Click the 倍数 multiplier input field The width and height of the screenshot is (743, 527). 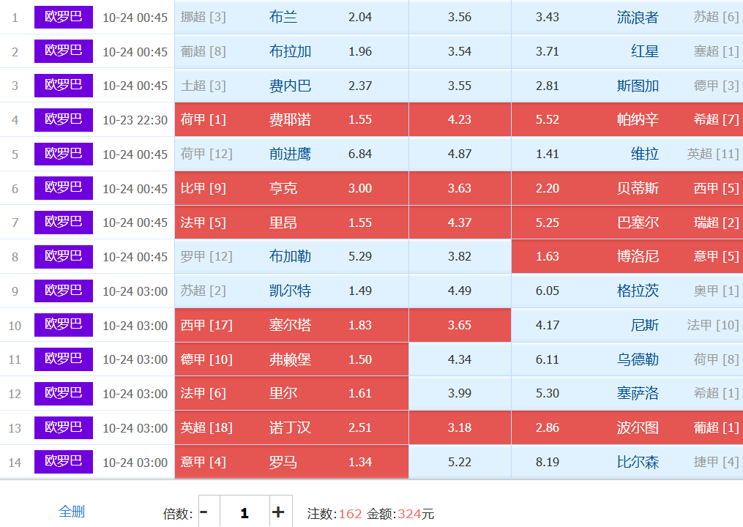[x=244, y=512]
